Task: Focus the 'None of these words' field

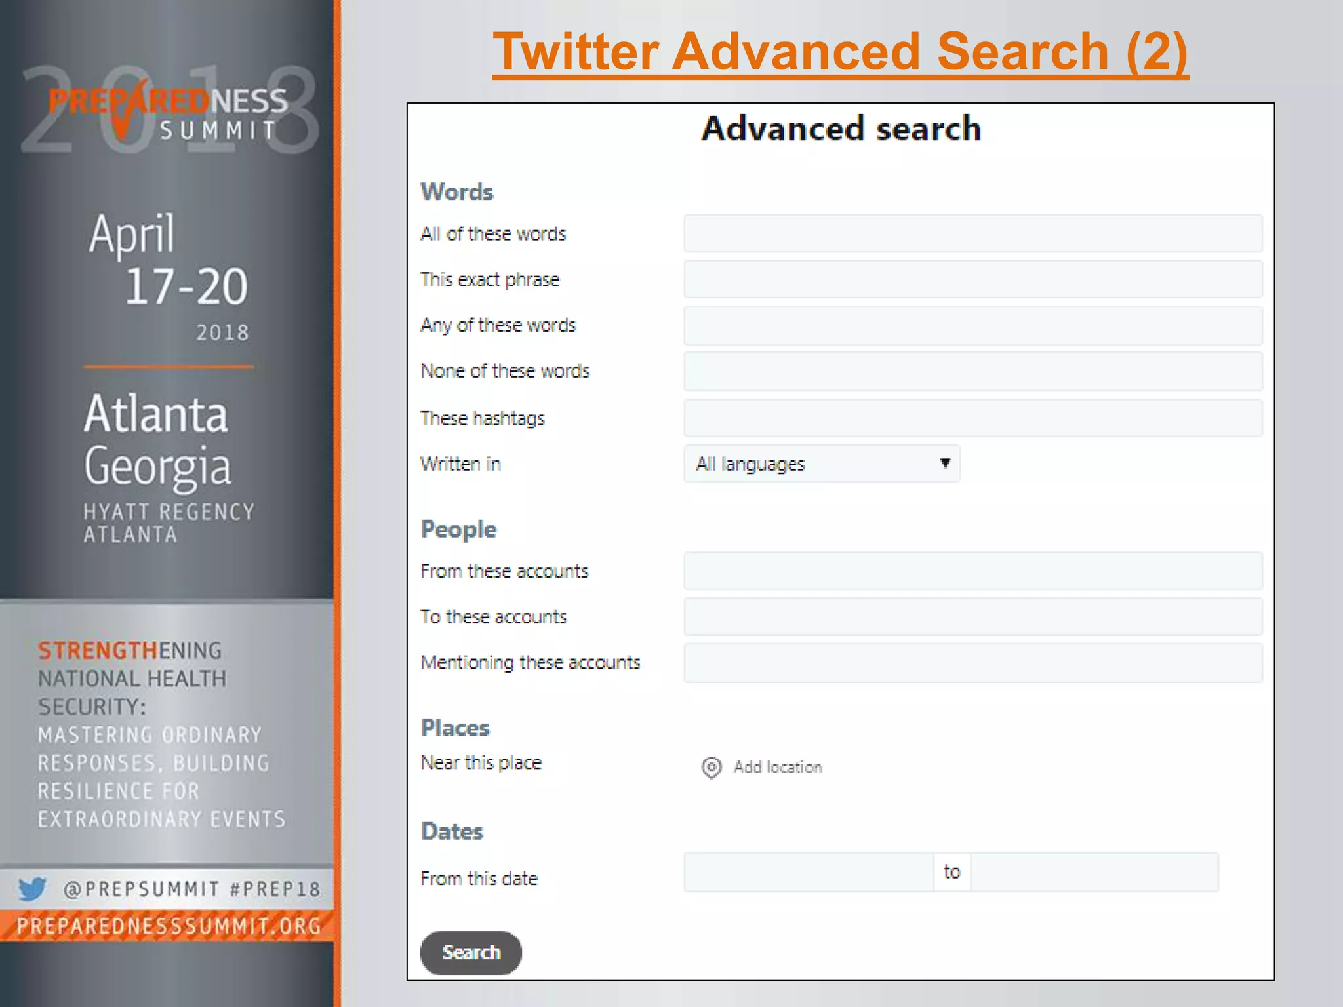Action: coord(973,372)
